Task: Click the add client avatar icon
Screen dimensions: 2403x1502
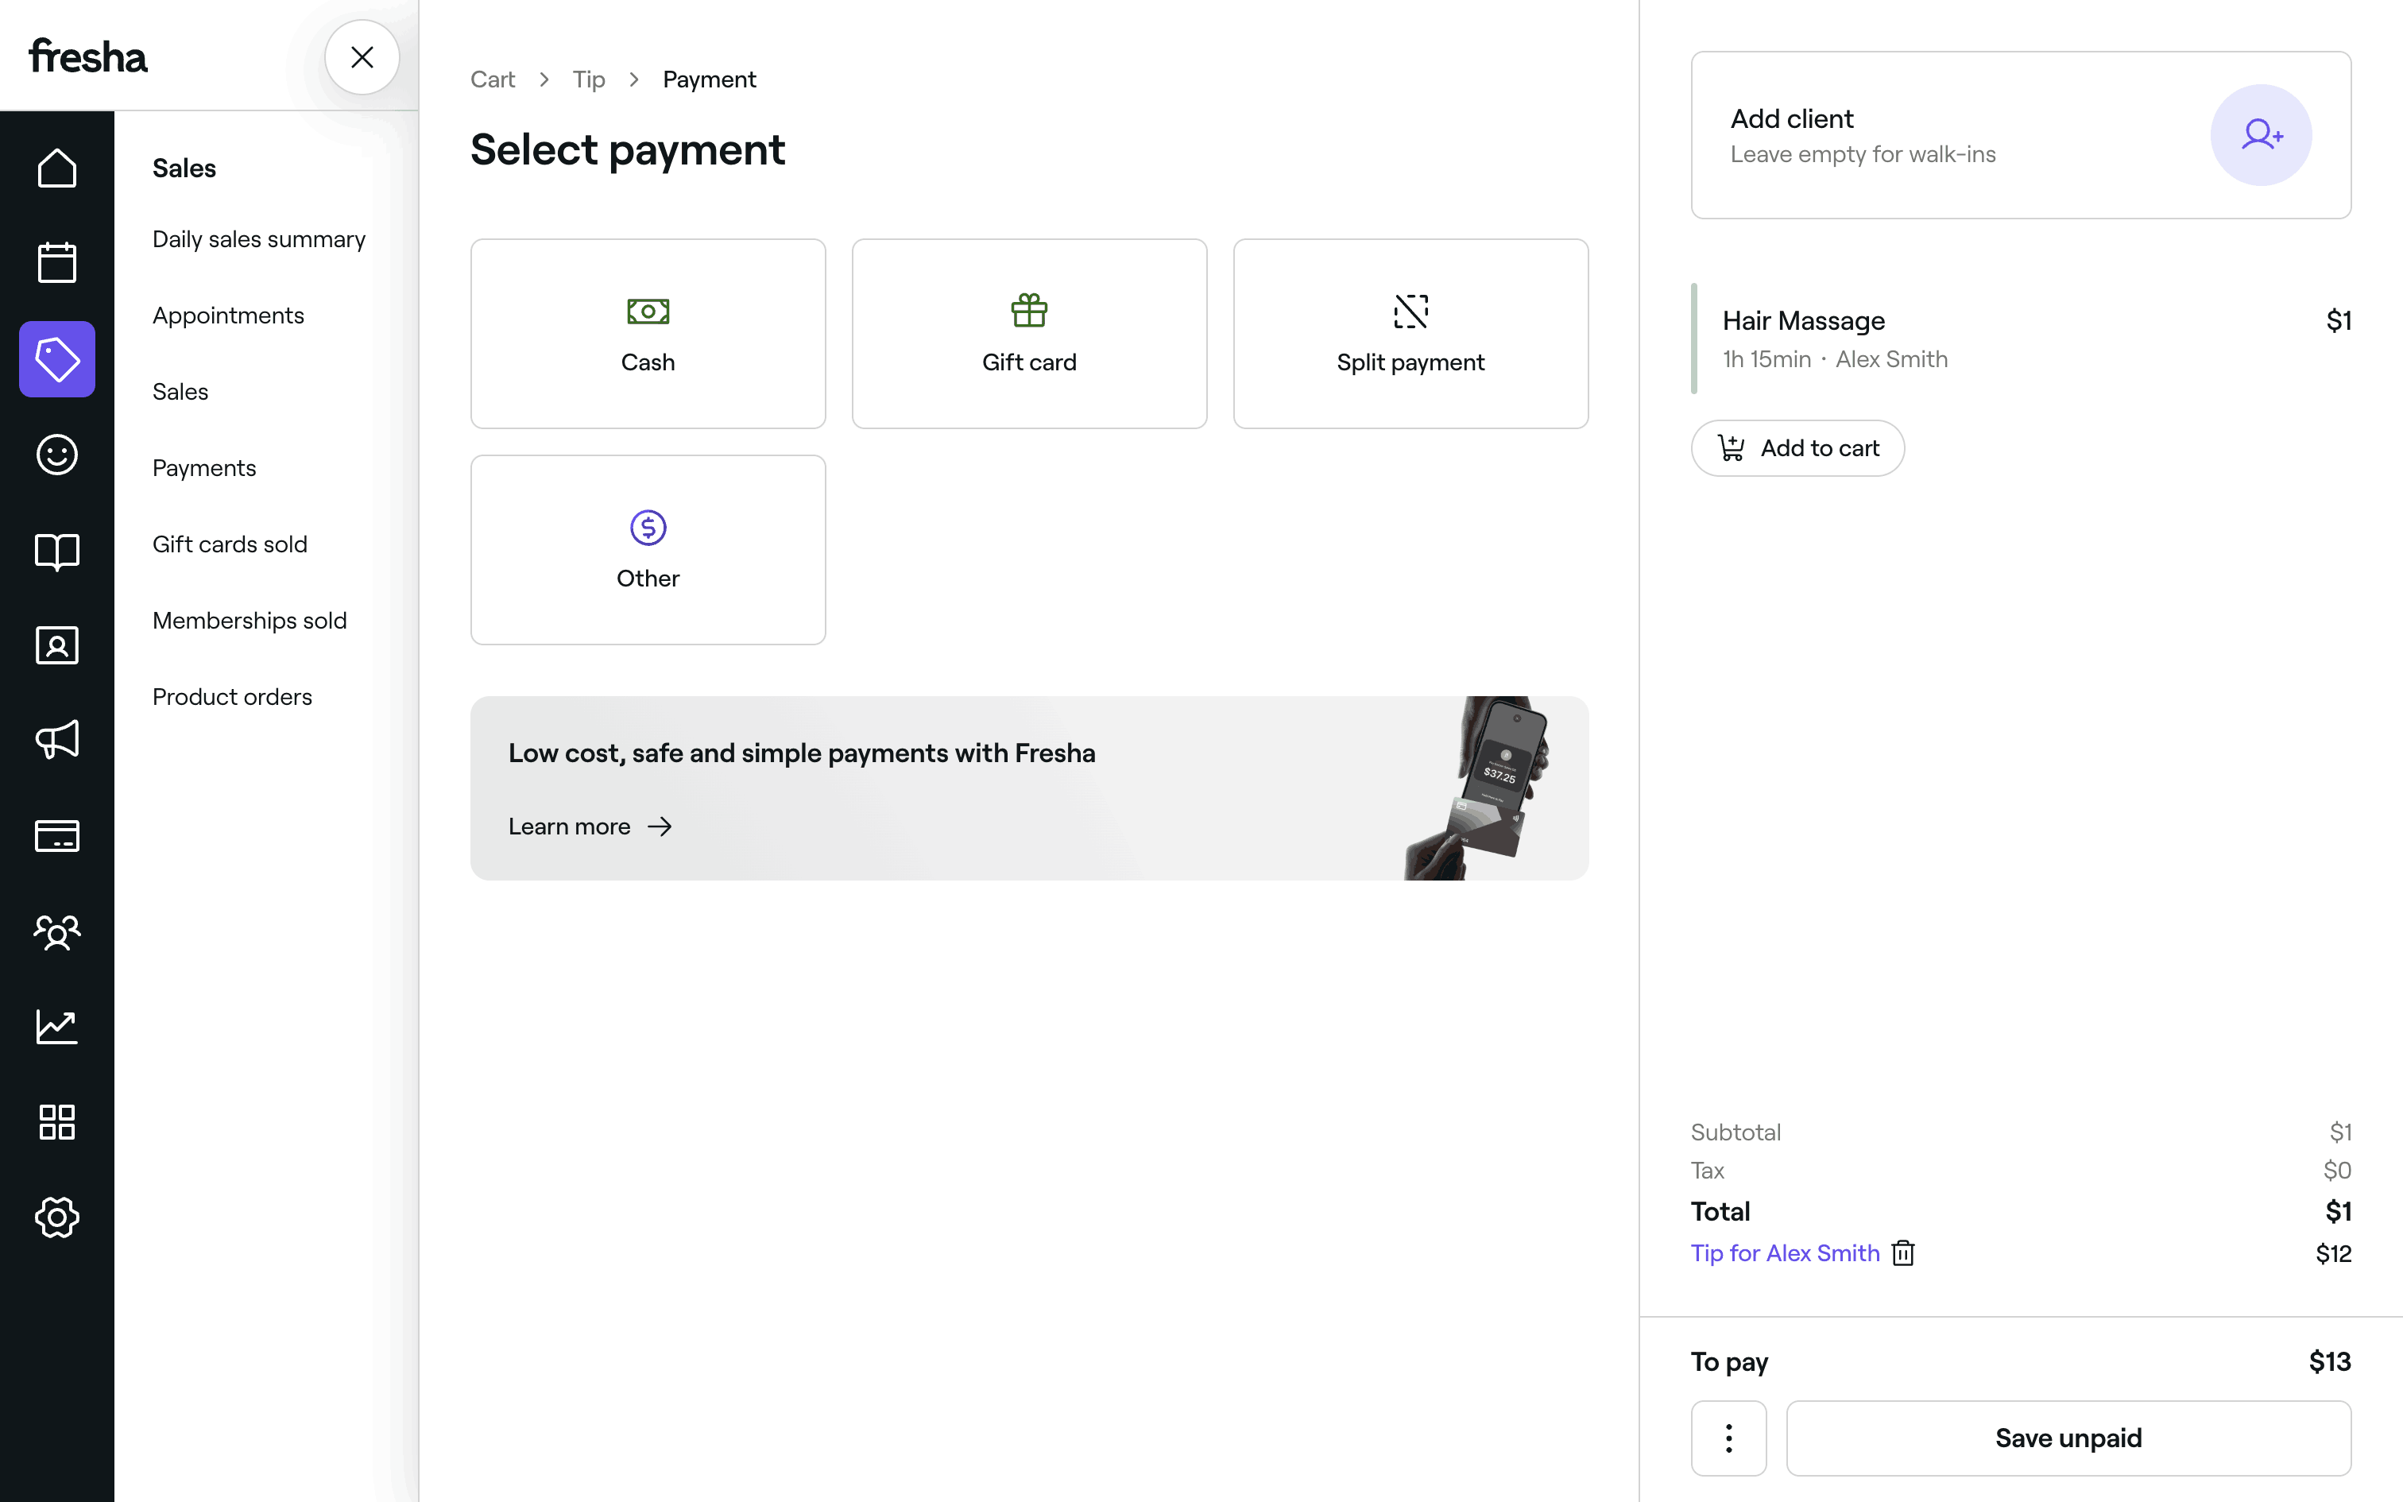Action: [2260, 135]
